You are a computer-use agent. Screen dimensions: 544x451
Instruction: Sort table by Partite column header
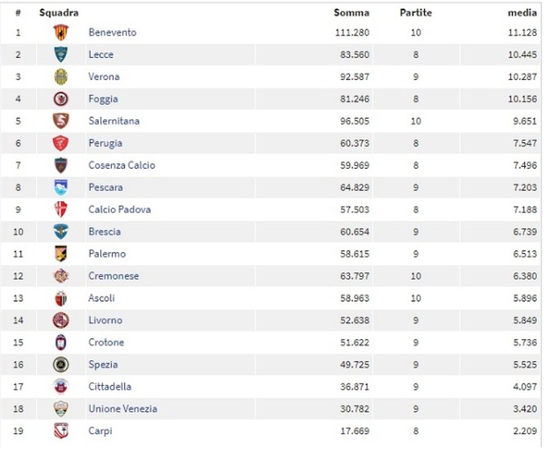pos(415,13)
